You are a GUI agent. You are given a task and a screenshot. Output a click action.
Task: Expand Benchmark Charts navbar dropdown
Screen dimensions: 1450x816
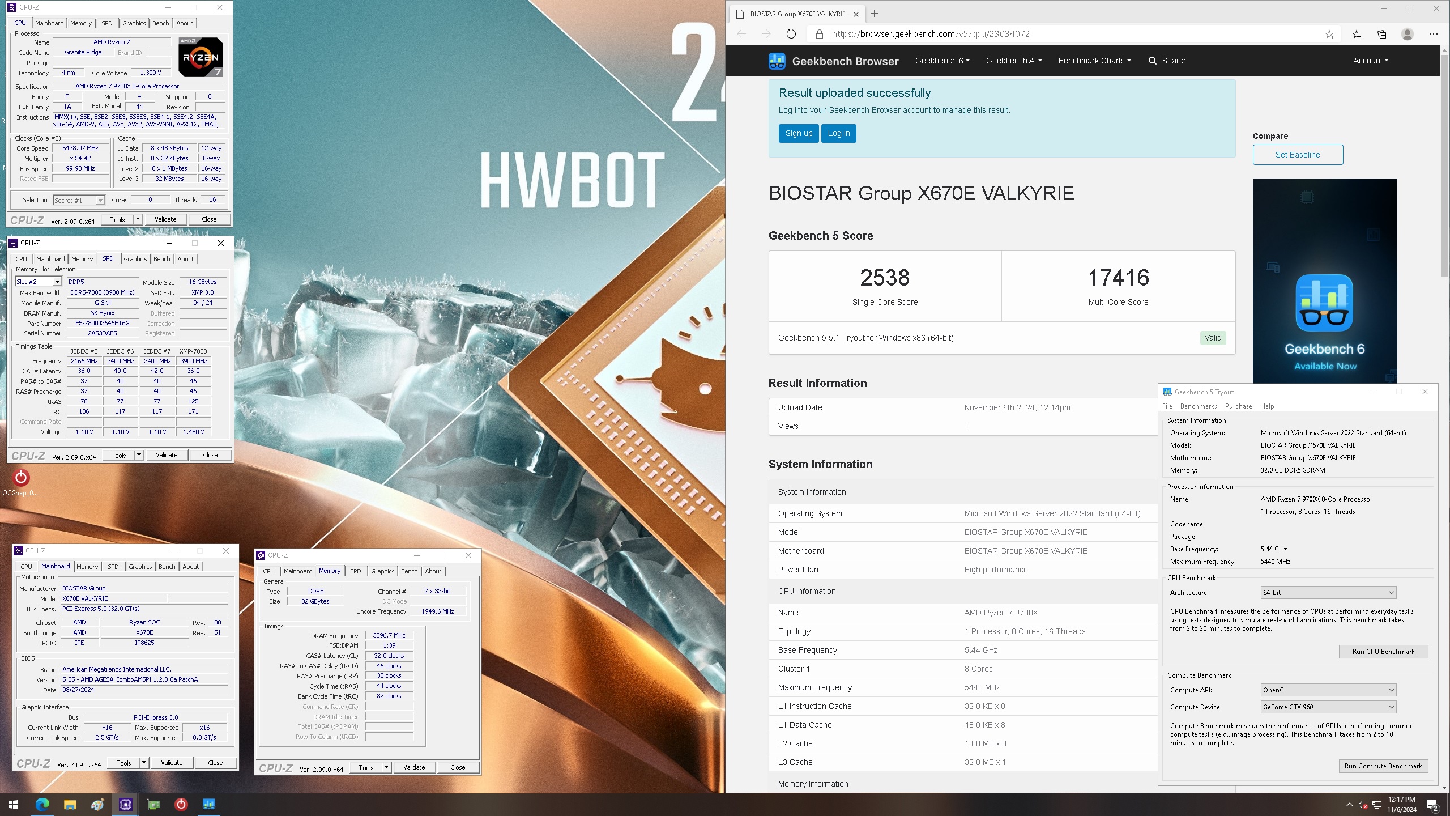(1095, 61)
